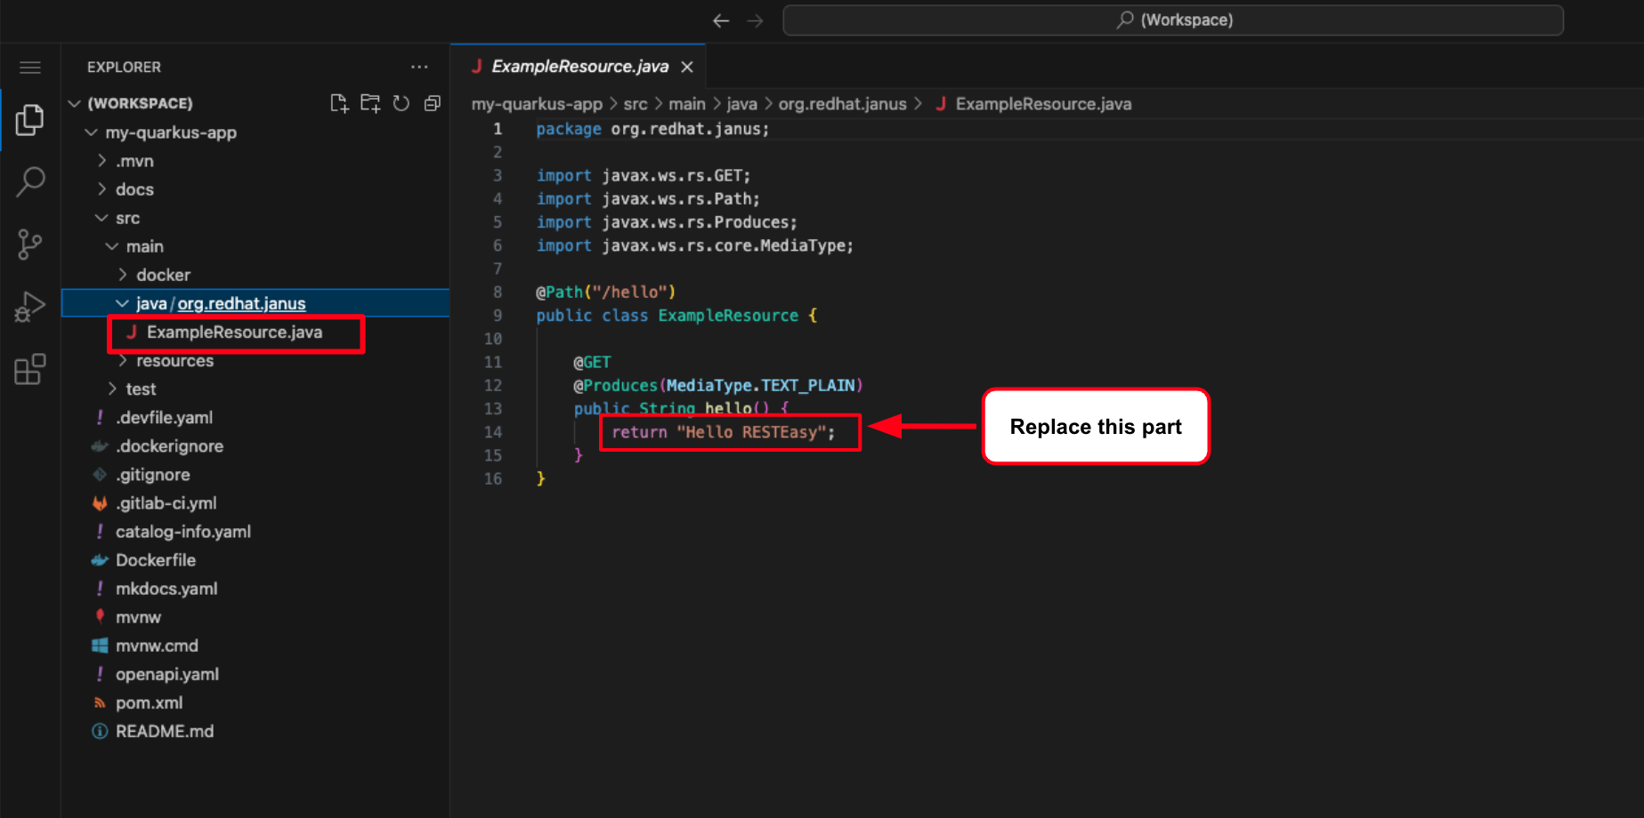Close the ExampleResource.java tab
This screenshot has width=1644, height=818.
(687, 67)
